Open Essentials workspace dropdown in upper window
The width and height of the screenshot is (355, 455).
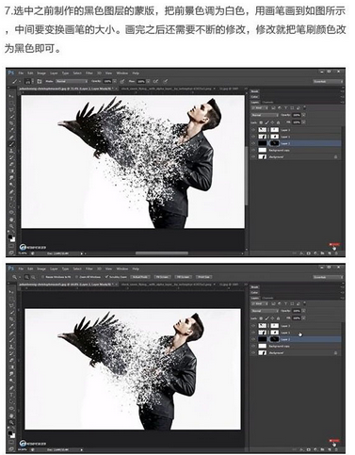[x=328, y=81]
